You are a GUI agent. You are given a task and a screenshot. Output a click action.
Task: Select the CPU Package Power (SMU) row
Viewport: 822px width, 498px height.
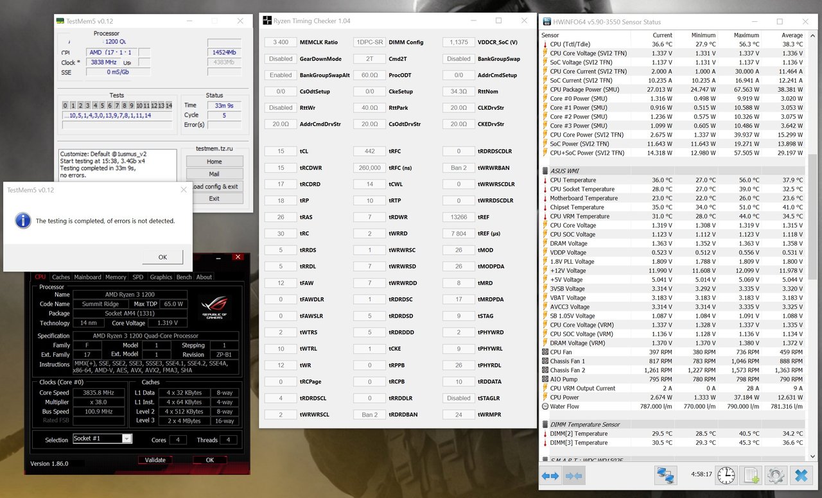click(673, 89)
